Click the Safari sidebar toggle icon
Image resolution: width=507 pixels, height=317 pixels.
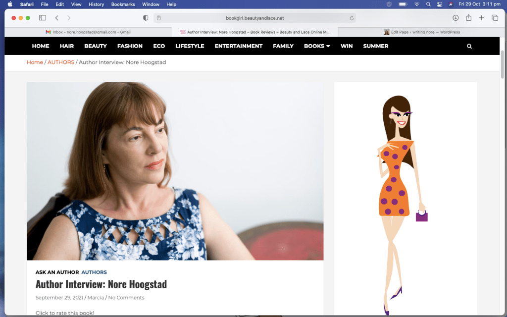[42, 18]
